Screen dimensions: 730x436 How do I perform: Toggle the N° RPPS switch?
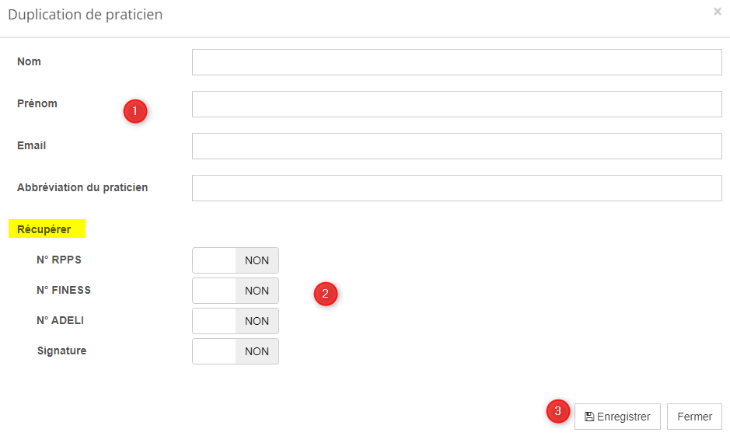coord(235,260)
